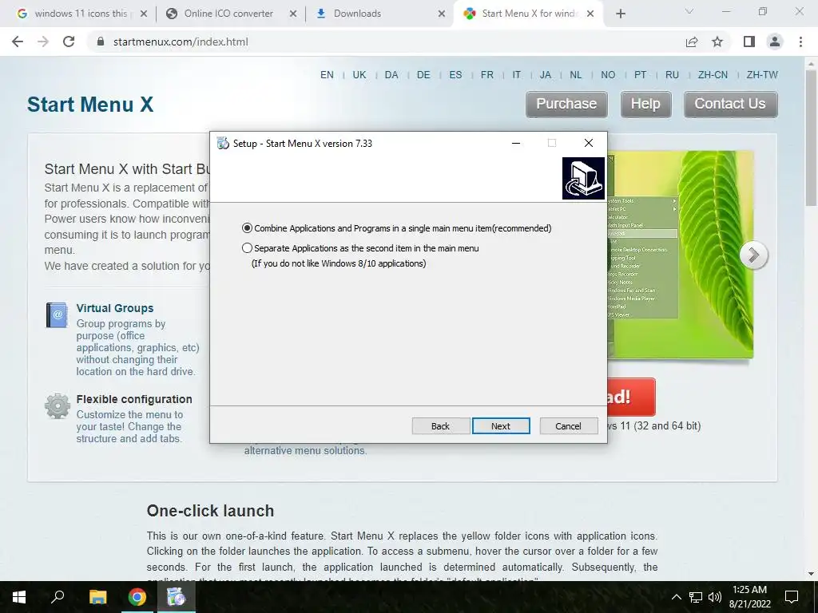Screen dimensions: 818x613
Task: Switch site language to ZH-CN
Action: pos(713,75)
